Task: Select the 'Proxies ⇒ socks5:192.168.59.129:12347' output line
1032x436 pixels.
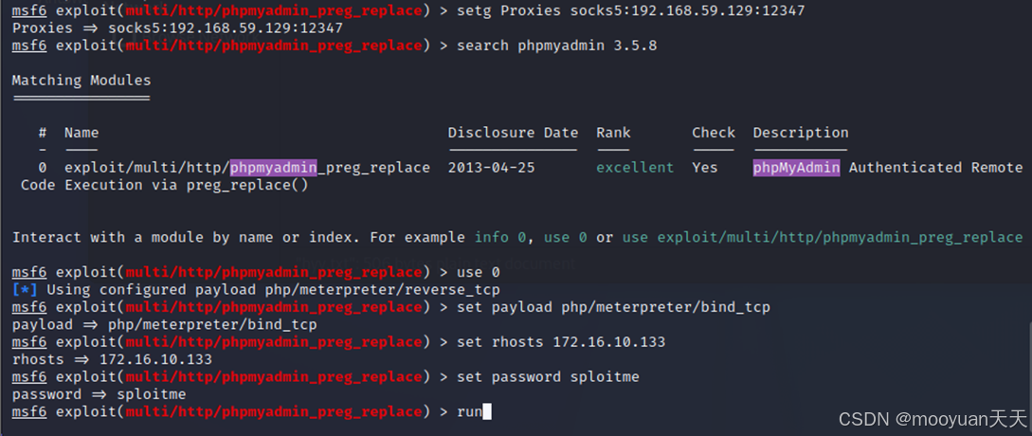Action: 178,28
